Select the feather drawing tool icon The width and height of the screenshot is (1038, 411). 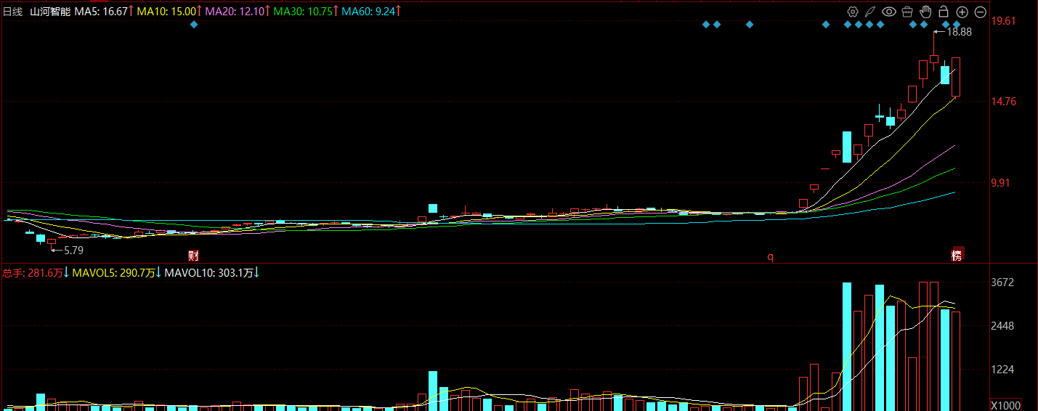tap(870, 12)
